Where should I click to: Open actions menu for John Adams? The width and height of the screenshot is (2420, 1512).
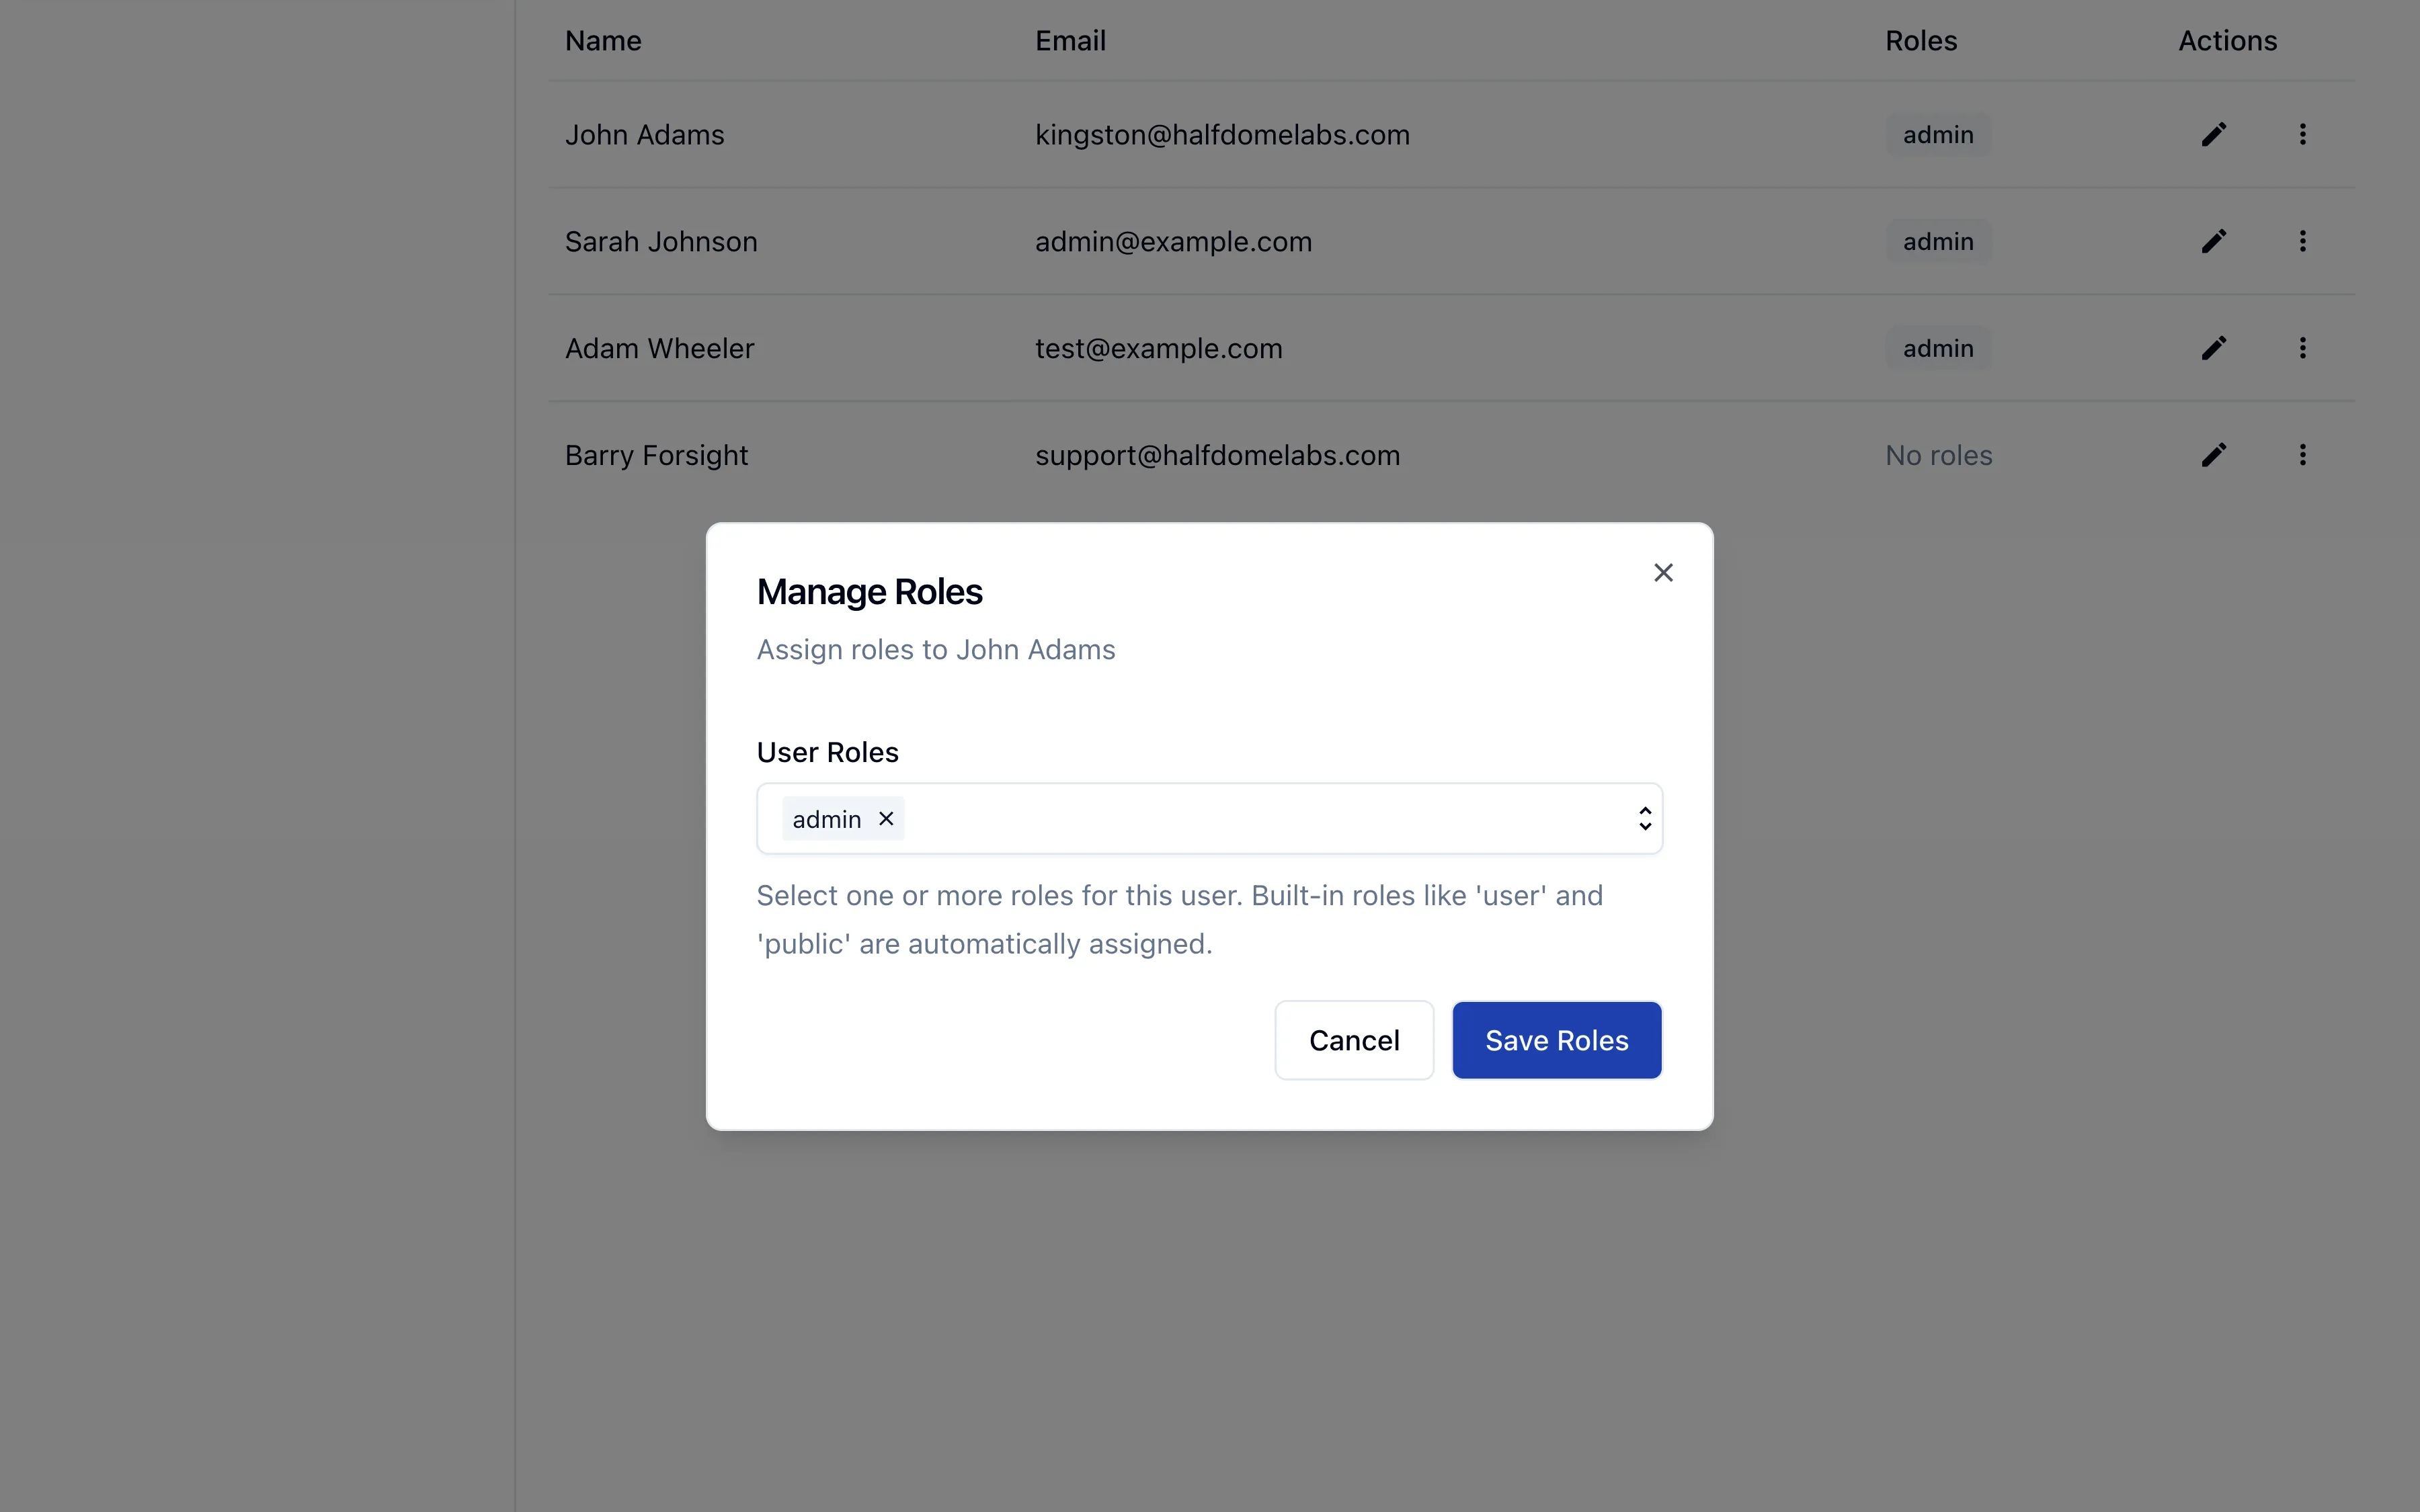tap(2303, 134)
